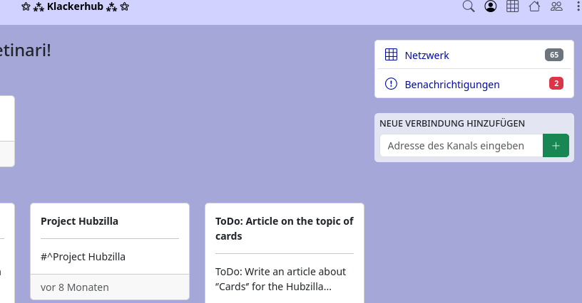Viewport: 582px width, 303px height.
Task: Click the exclamation icon beside Benachrichtigungen
Action: click(x=391, y=84)
